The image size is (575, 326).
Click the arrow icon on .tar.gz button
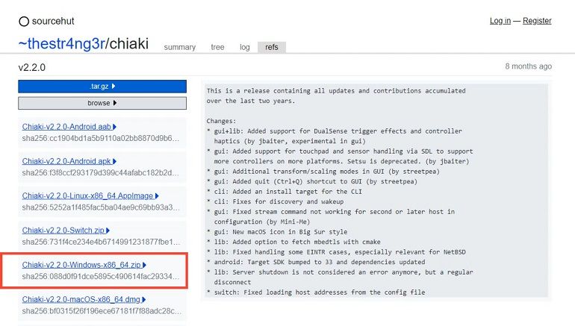tap(114, 86)
